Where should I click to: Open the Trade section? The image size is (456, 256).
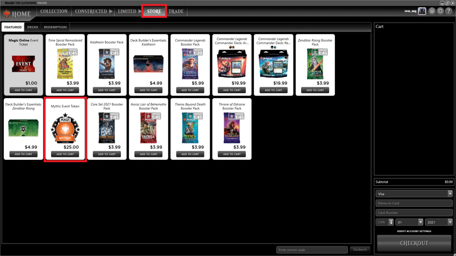176,11
